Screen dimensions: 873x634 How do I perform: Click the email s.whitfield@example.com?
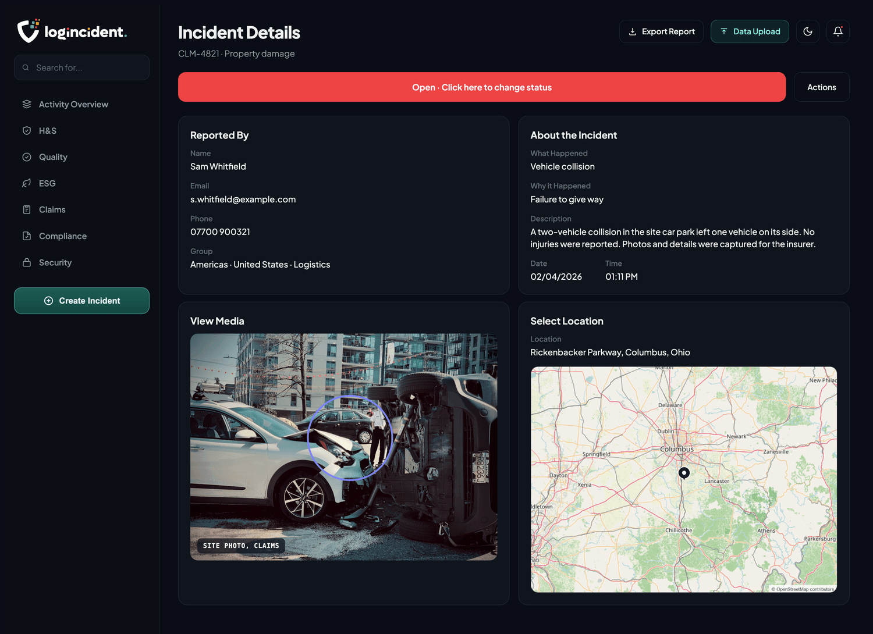(x=243, y=200)
